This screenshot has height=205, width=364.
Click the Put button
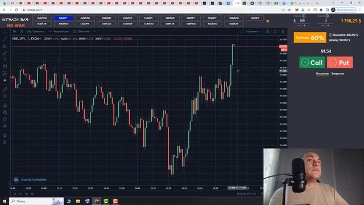click(x=340, y=63)
